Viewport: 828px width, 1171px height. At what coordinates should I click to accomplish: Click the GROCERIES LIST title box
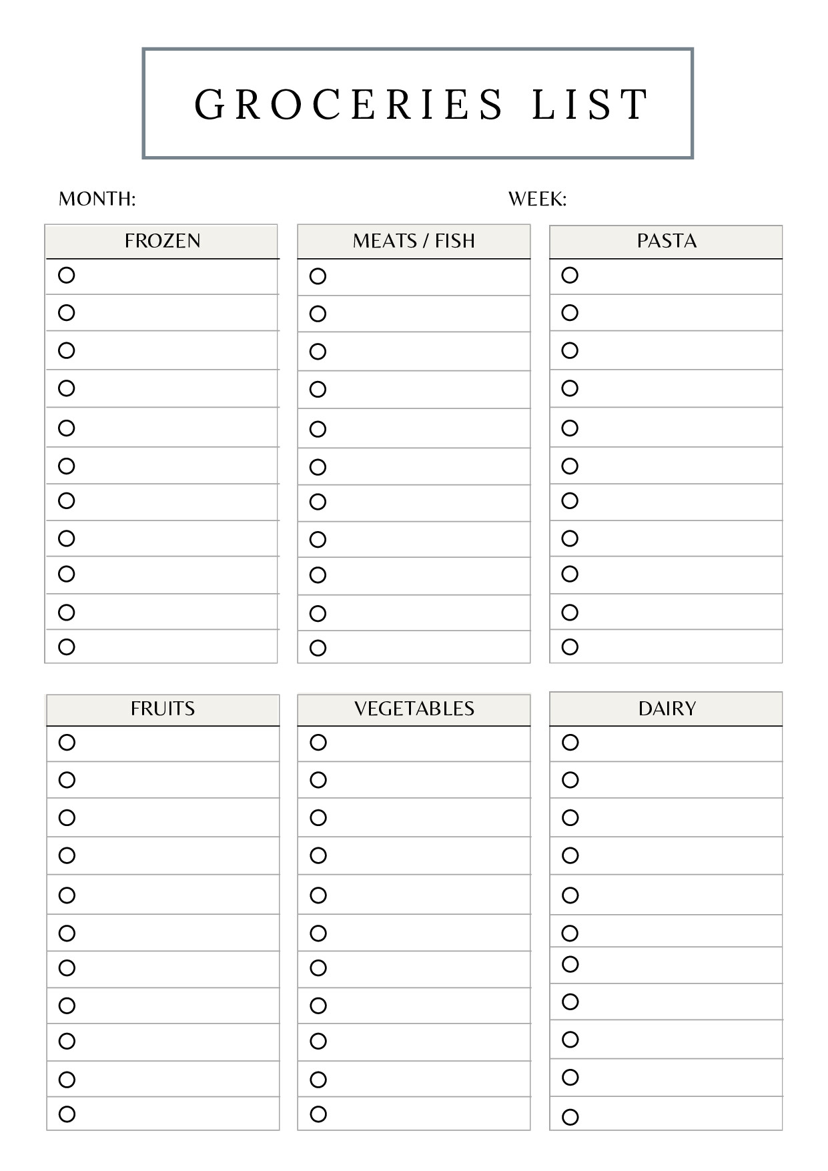click(418, 103)
